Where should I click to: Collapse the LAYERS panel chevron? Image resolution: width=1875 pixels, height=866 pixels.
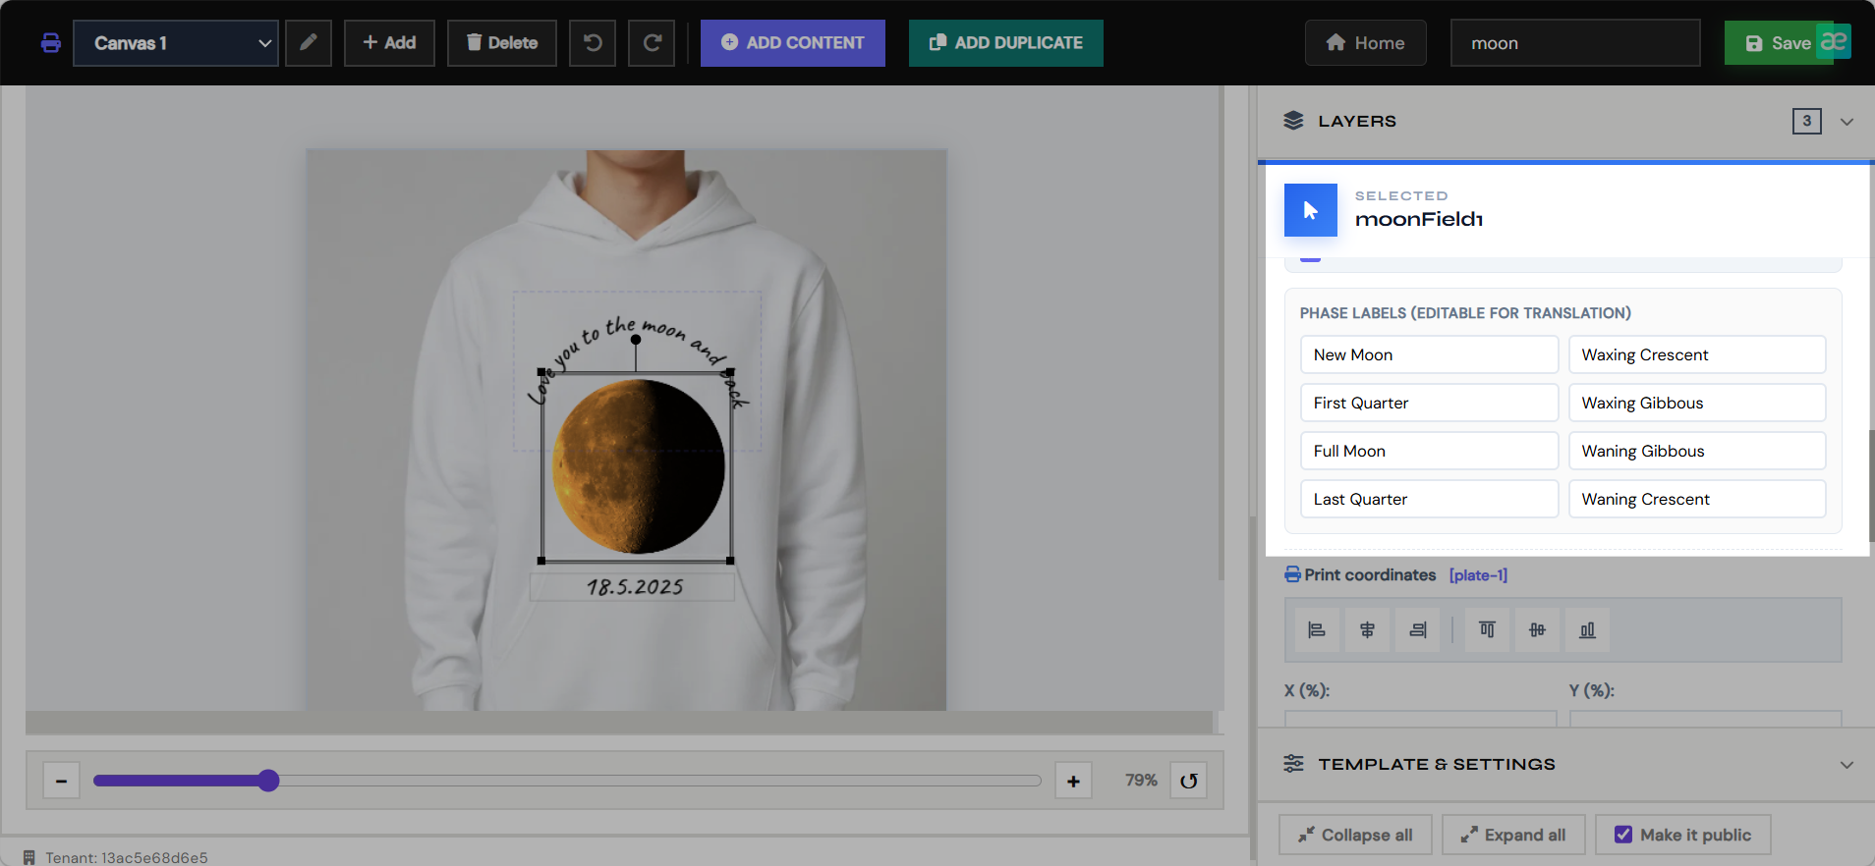1847,122
